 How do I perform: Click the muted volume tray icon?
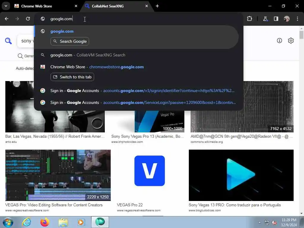coord(274,223)
